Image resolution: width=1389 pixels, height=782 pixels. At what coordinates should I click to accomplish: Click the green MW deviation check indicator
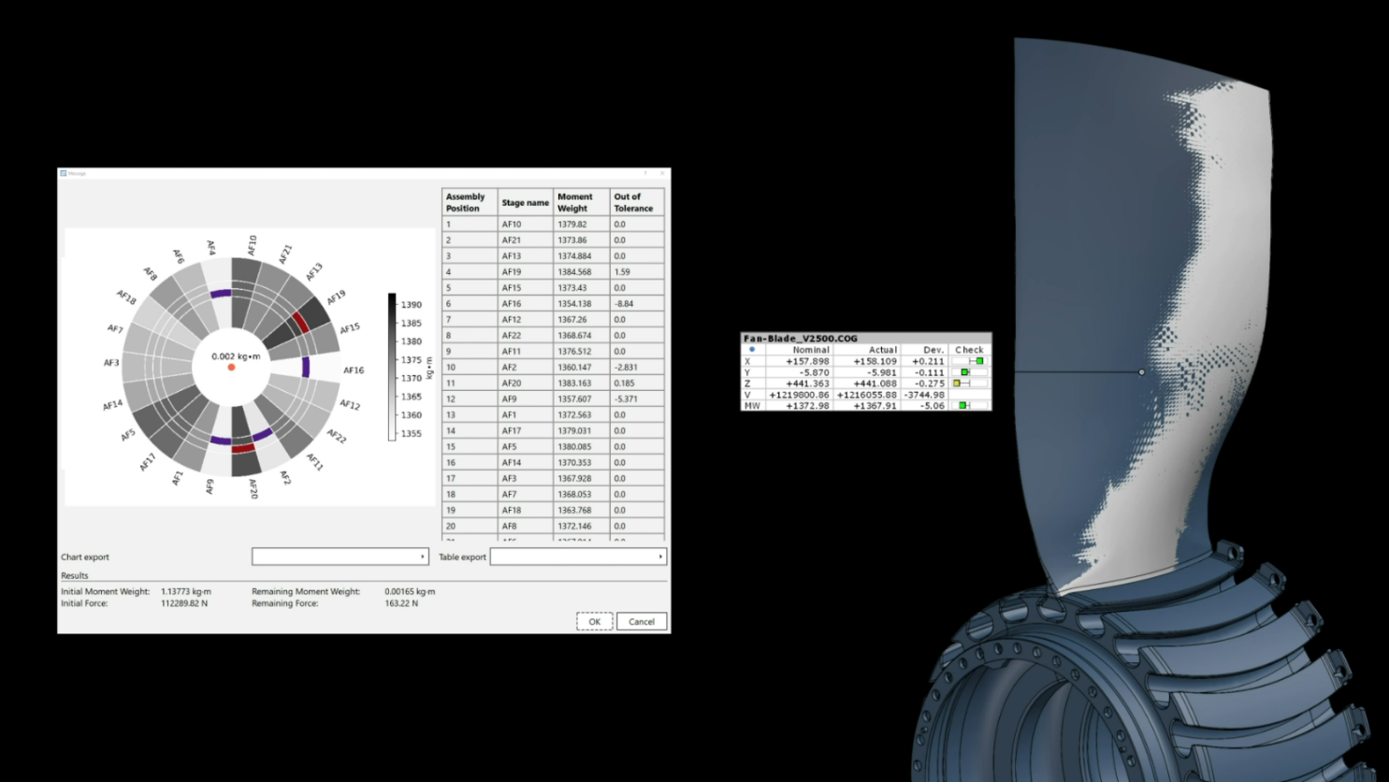coord(962,406)
